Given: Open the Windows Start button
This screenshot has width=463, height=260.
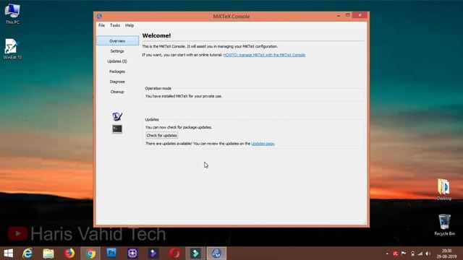Looking at the screenshot, I should click(9, 253).
